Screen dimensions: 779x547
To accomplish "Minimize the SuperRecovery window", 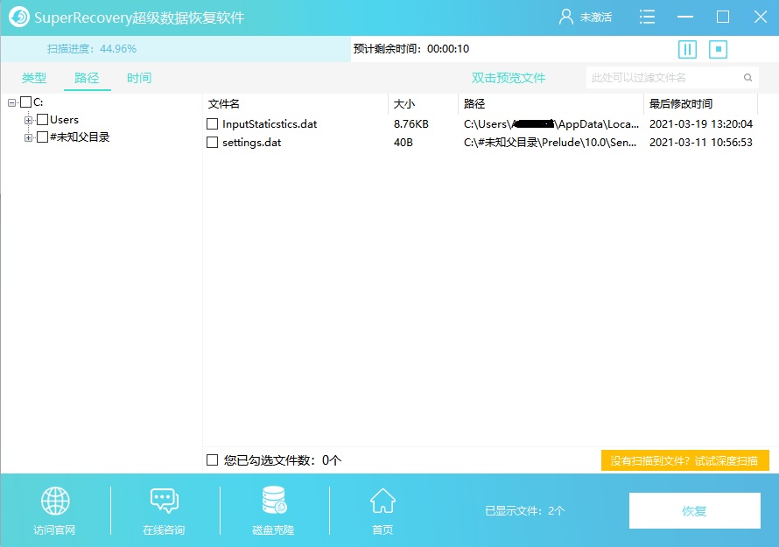I will pos(684,17).
